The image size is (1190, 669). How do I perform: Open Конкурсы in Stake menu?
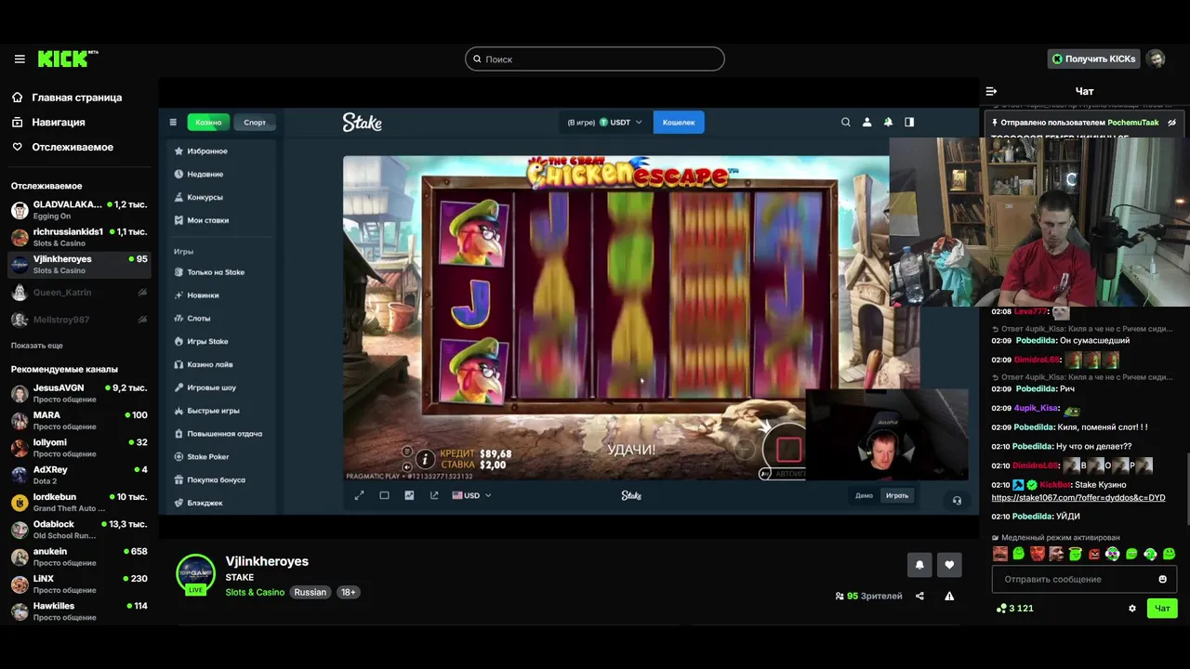pyautogui.click(x=223, y=197)
